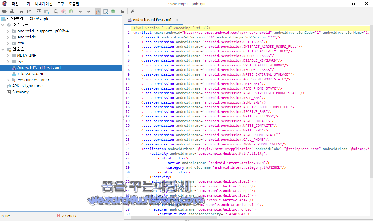Expand the android.support.p000v4 package
This screenshot has width=373, height=221.
click(8, 31)
